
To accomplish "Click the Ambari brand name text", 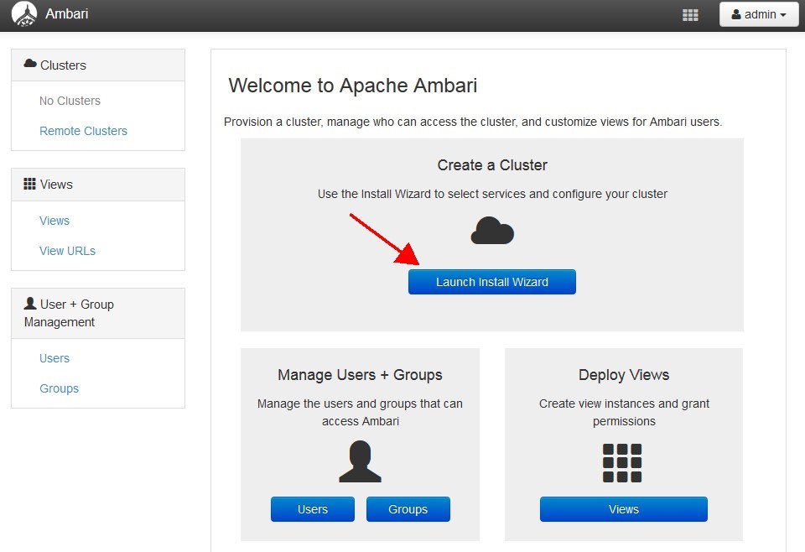I will 67,14.
